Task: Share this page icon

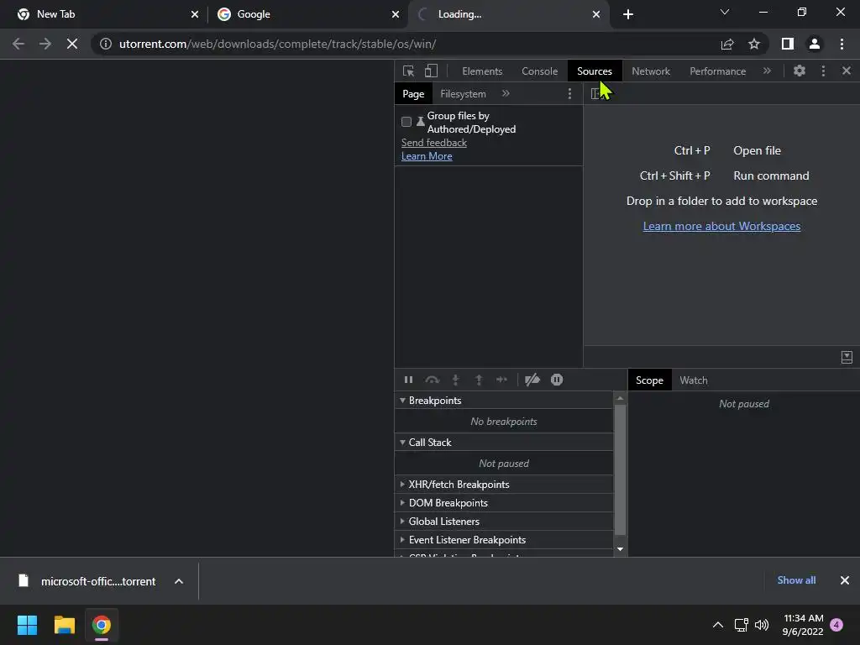Action: 727,44
